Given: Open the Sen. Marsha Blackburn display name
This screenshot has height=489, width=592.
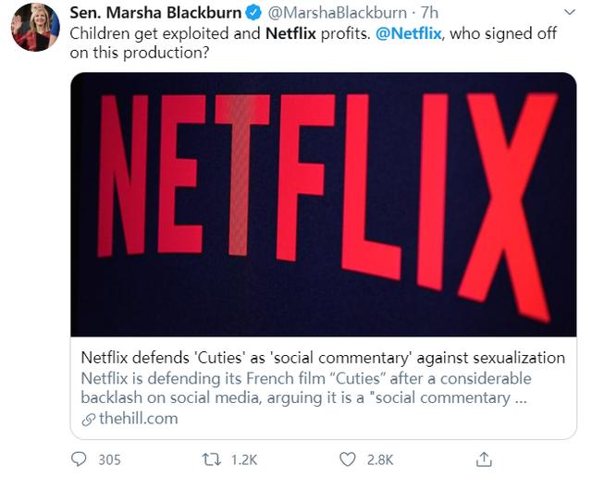Looking at the screenshot, I should click(155, 13).
